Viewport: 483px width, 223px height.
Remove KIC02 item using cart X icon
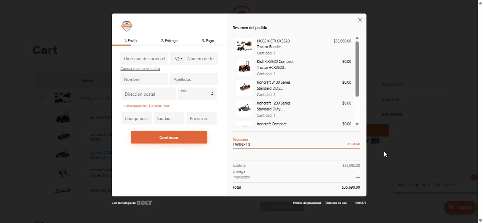tap(42, 99)
